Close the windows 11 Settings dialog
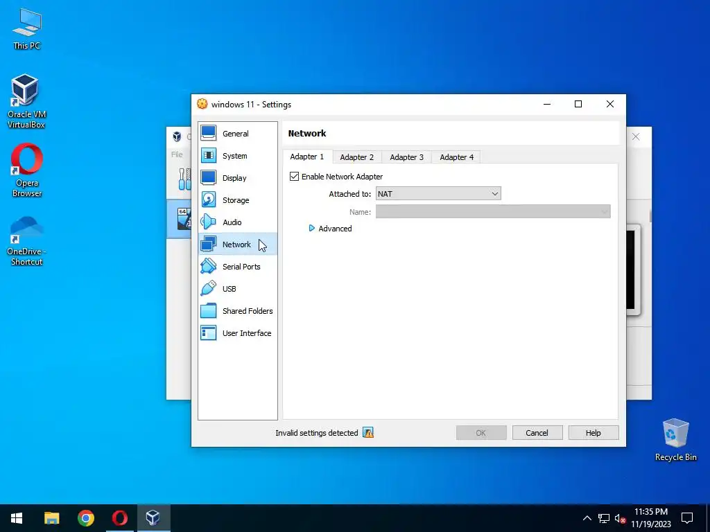This screenshot has height=532, width=710. [x=610, y=104]
